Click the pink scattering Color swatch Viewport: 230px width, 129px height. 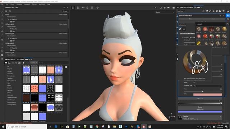208,95
